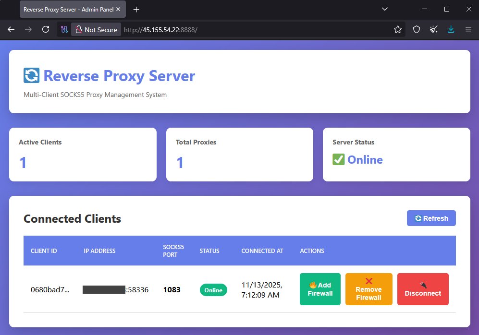
Task: Click the Reverse Proxy Server logo icon
Action: 31,75
